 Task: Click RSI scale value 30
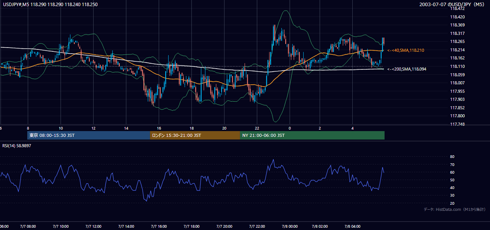click(x=452, y=195)
